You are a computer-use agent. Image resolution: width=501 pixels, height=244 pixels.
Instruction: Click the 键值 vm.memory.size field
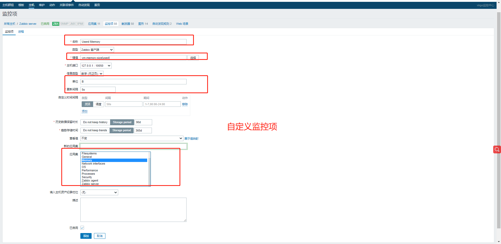point(133,58)
